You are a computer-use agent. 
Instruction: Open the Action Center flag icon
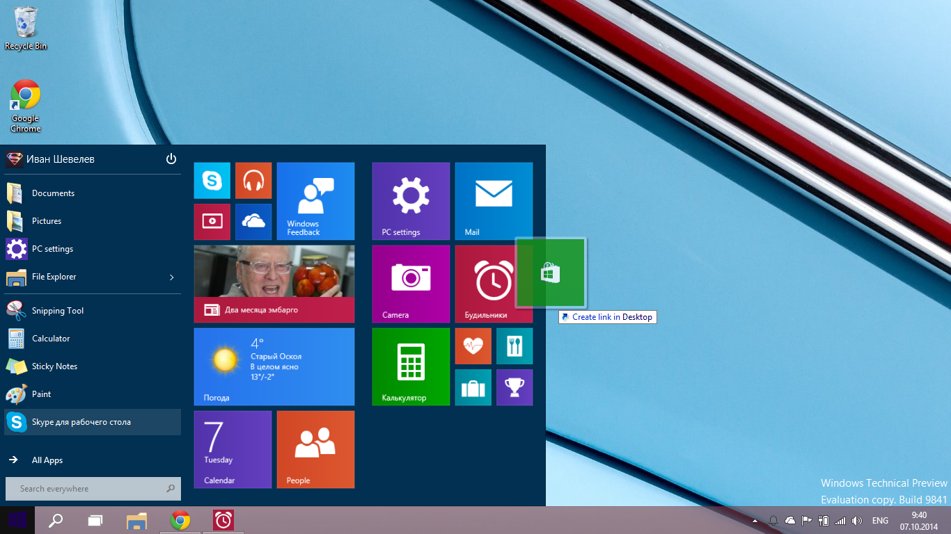(x=807, y=521)
